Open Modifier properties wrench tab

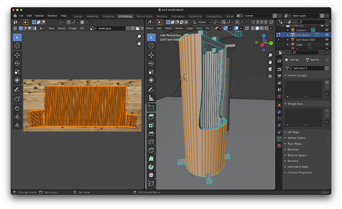[279, 112]
